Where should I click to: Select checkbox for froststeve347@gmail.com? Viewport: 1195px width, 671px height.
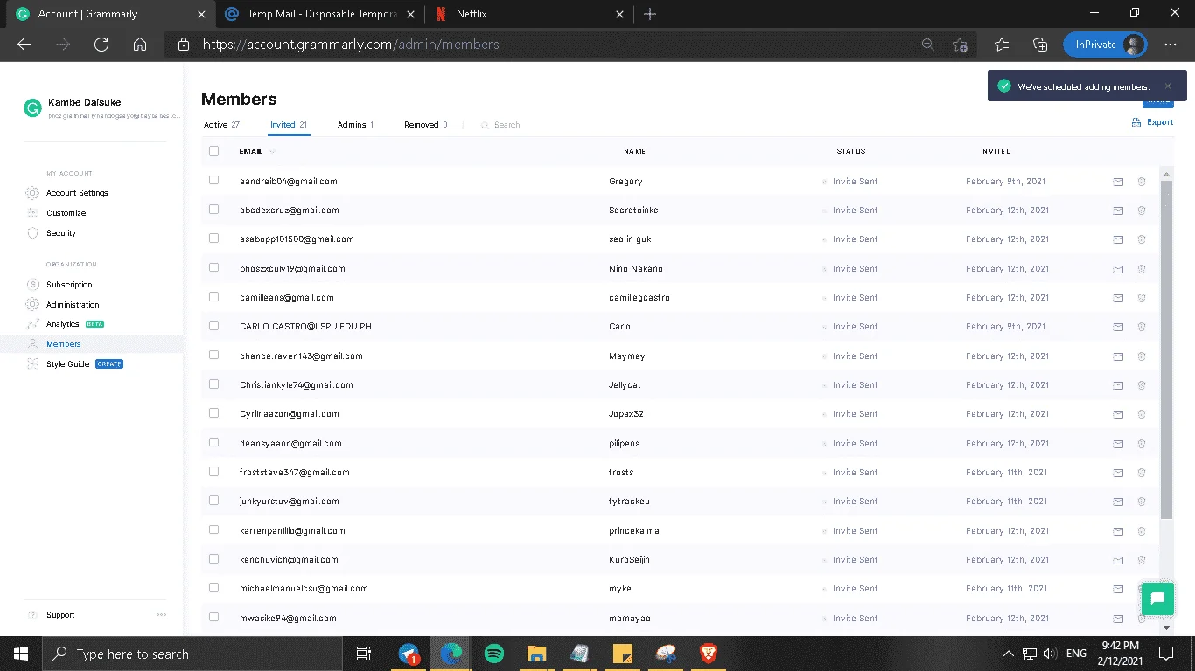click(x=214, y=472)
